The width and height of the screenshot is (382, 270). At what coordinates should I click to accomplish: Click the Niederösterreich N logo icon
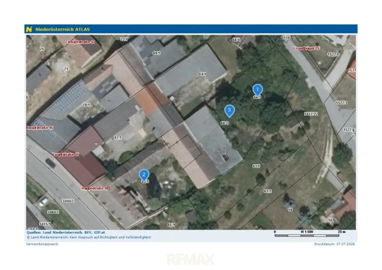pyautogui.click(x=29, y=29)
